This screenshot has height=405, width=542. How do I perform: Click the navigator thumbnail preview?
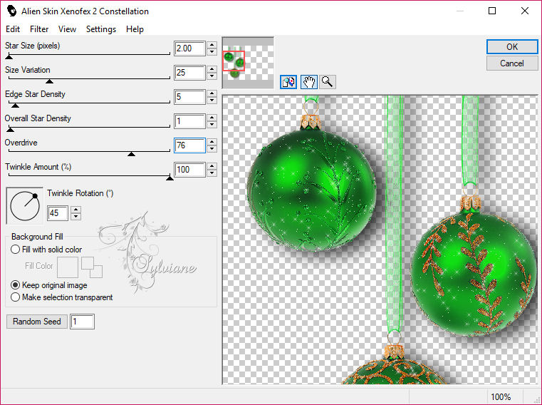248,62
